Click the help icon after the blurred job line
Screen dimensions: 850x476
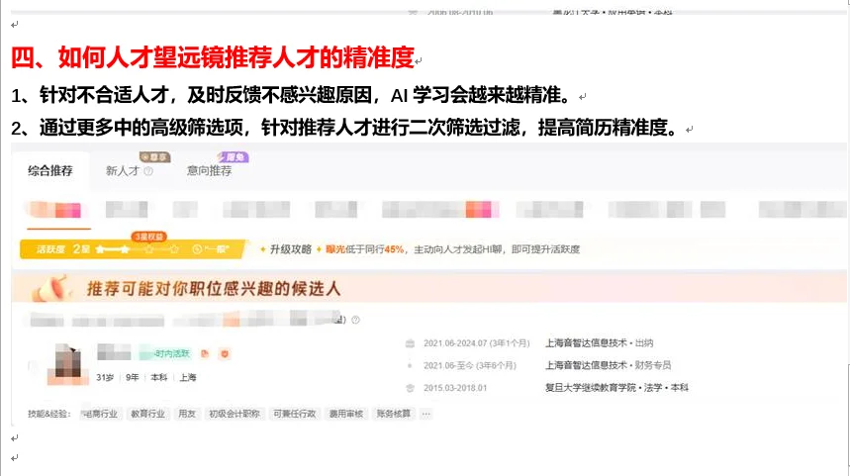355,320
